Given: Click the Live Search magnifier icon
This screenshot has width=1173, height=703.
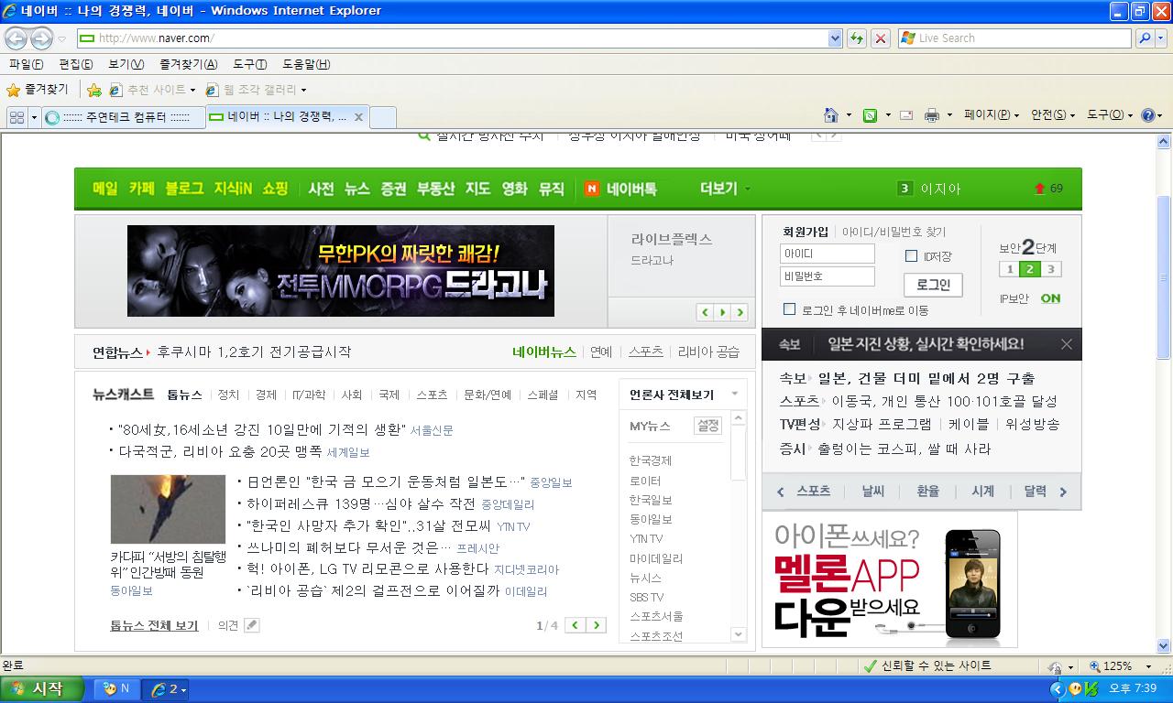Looking at the screenshot, I should pos(1144,38).
